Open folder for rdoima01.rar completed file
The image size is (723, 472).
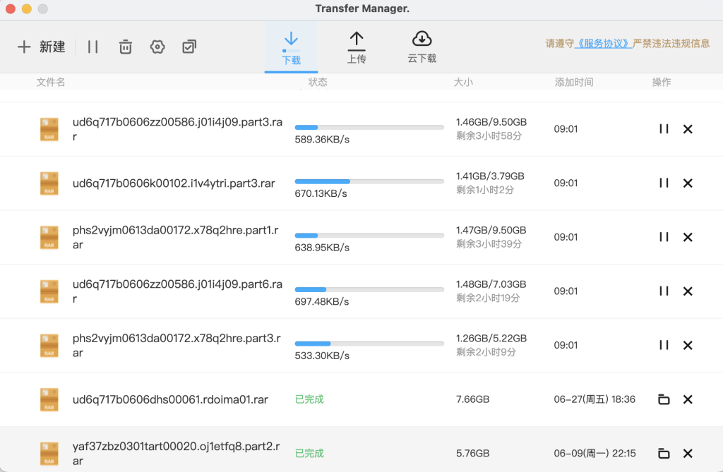(664, 399)
